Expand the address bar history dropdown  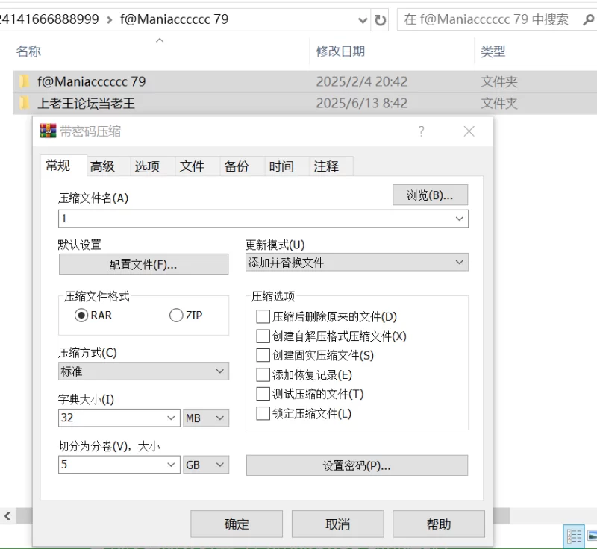(x=363, y=20)
